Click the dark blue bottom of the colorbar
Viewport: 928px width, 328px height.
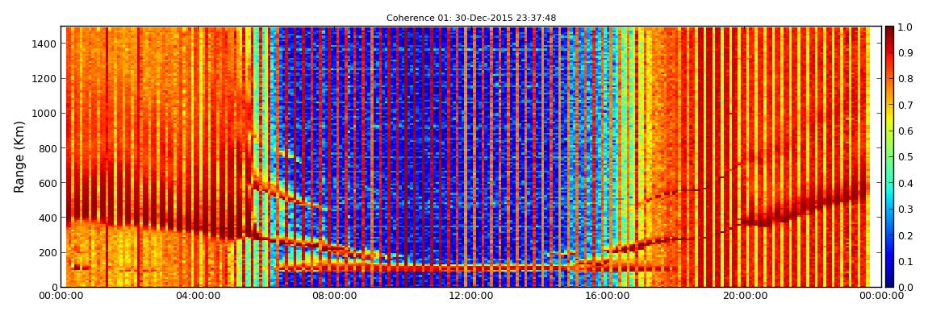click(x=889, y=280)
